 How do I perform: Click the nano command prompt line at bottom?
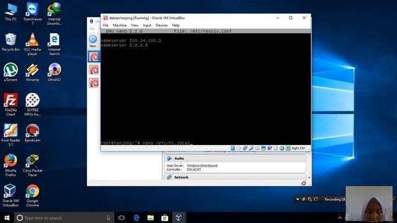coord(146,143)
